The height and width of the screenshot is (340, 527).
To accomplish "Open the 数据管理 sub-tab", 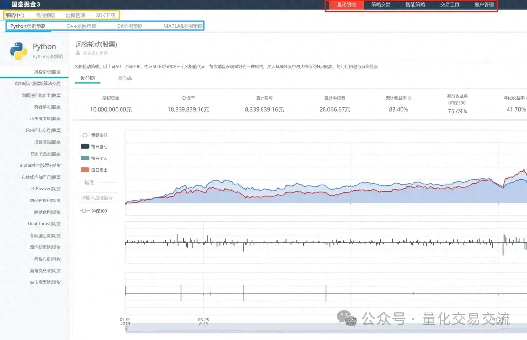I will [75, 15].
